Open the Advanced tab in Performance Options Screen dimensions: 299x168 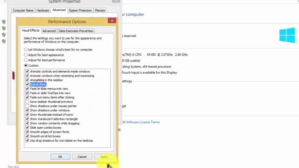point(49,31)
